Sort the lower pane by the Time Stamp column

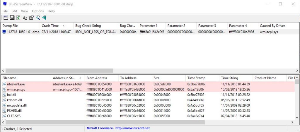click(x=202, y=78)
